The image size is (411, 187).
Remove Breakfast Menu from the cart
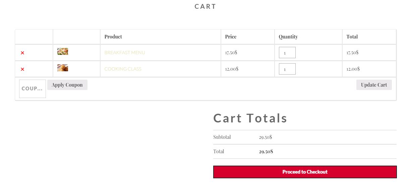[x=22, y=53]
